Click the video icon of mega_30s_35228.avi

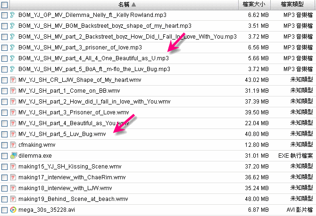pos(13,210)
